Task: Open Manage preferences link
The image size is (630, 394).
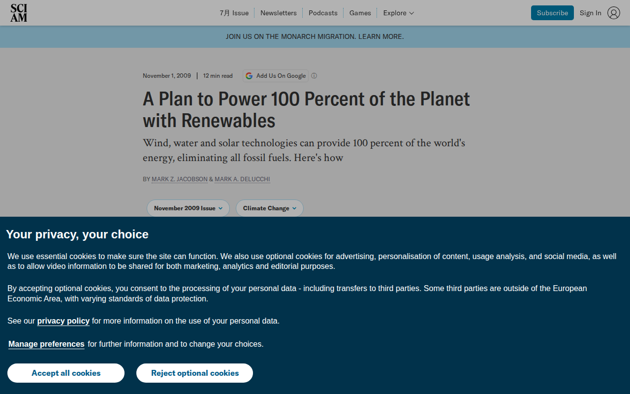Action: [x=46, y=344]
